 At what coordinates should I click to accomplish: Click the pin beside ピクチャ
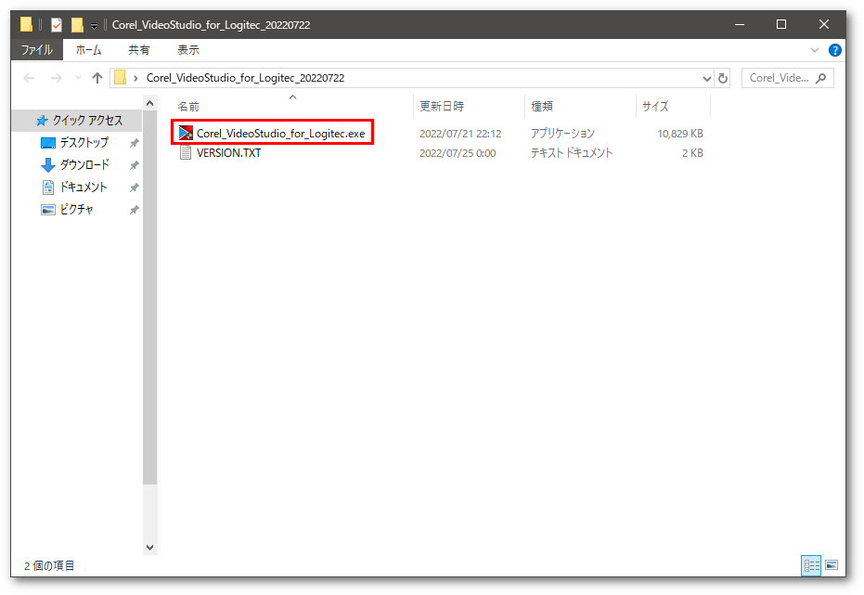click(134, 210)
